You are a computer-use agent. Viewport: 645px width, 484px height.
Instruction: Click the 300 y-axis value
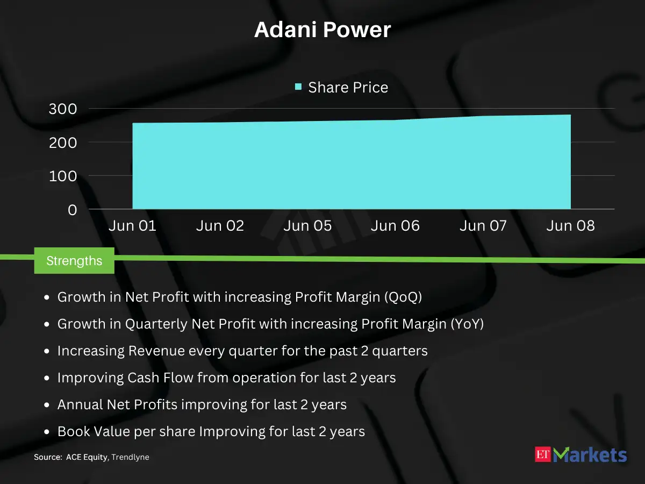click(63, 109)
